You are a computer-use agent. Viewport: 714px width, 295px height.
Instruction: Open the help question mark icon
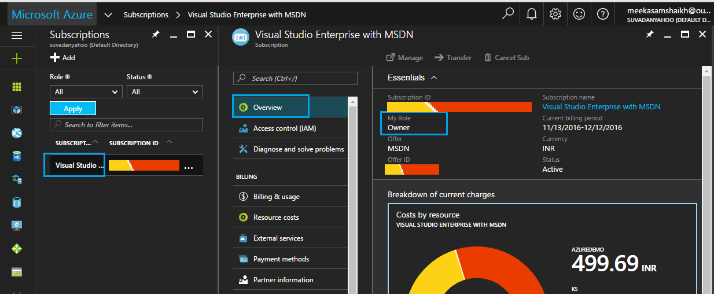[602, 14]
